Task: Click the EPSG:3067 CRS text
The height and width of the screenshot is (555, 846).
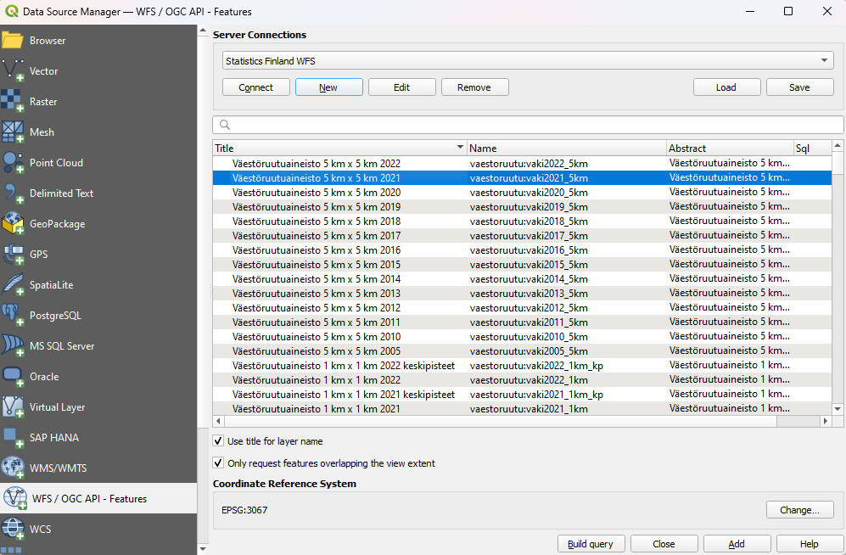Action: coord(244,510)
